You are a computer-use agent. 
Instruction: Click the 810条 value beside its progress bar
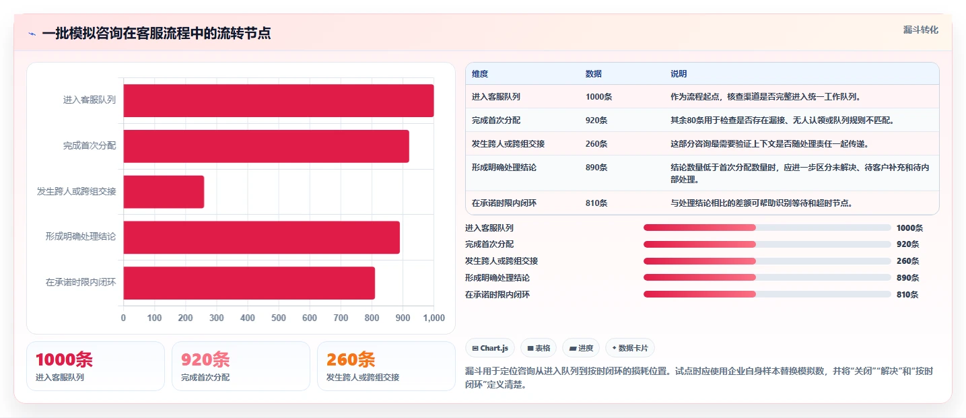pos(907,294)
